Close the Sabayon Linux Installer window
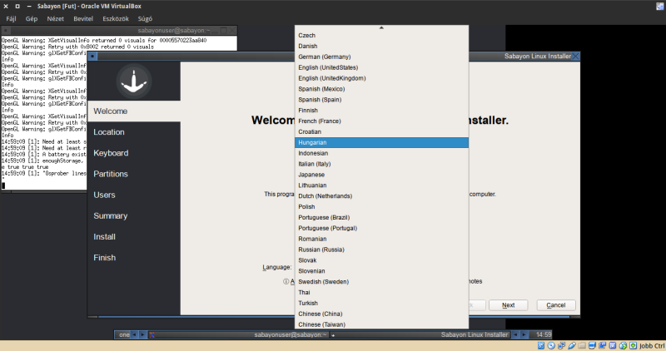The height and width of the screenshot is (351, 666). (x=575, y=56)
